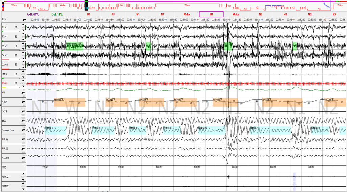Click the ▲▼ scale arrows for RIP 胸
The height and width of the screenshot is (192, 347).
(23, 139)
